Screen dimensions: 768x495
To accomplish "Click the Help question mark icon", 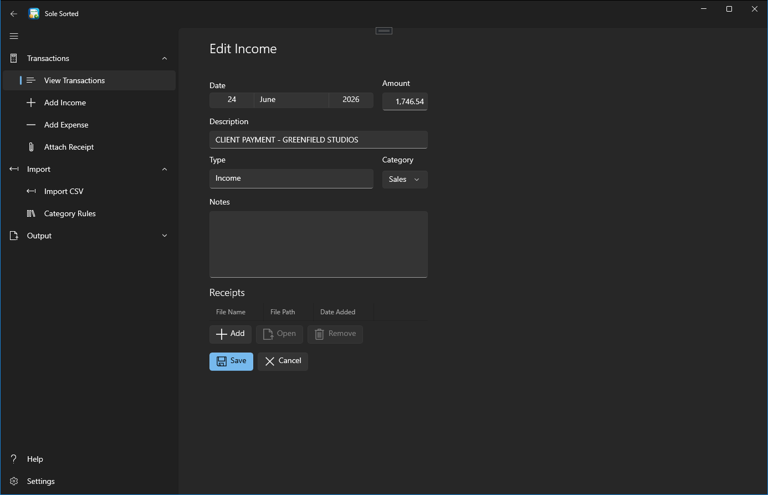I will coord(14,459).
